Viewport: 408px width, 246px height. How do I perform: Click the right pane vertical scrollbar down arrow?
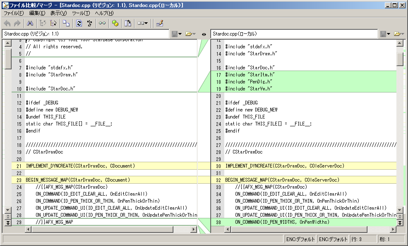tap(400, 210)
